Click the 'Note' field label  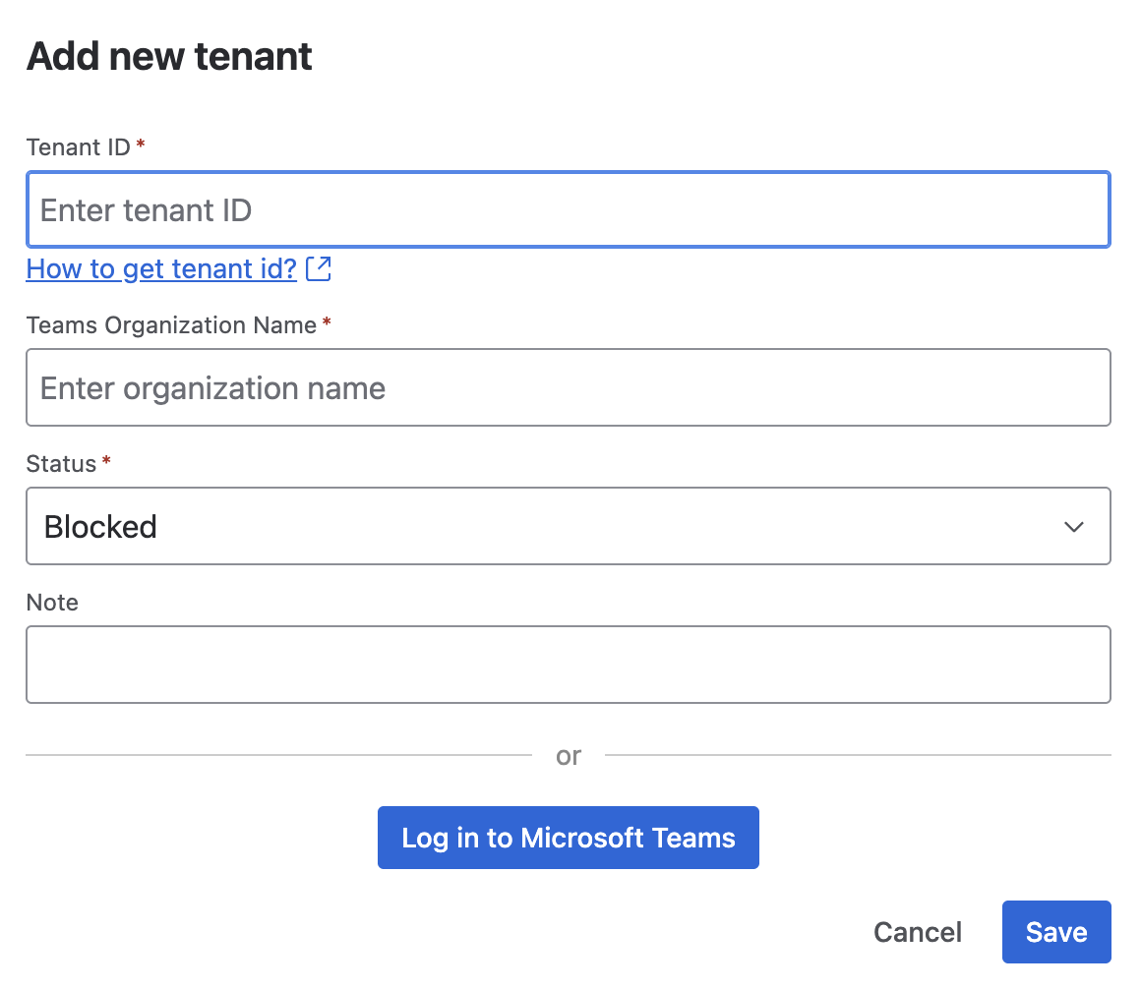[x=52, y=602]
